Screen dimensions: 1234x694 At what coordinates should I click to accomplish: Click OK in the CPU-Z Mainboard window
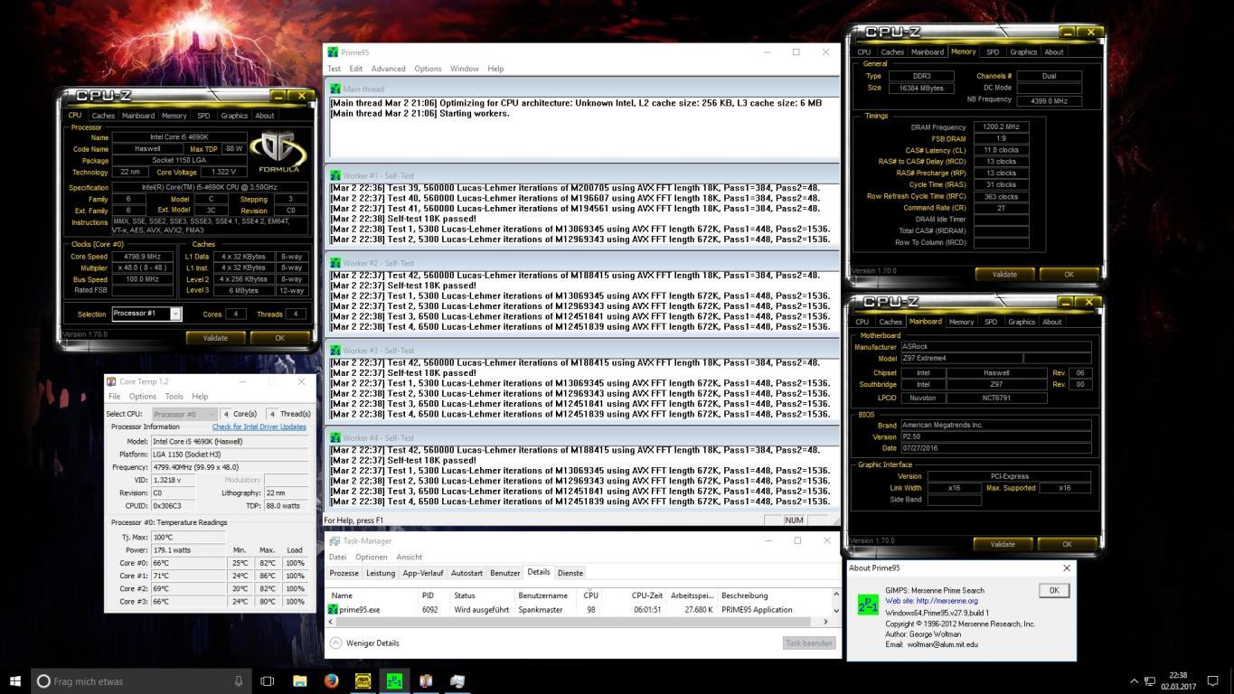point(1067,544)
